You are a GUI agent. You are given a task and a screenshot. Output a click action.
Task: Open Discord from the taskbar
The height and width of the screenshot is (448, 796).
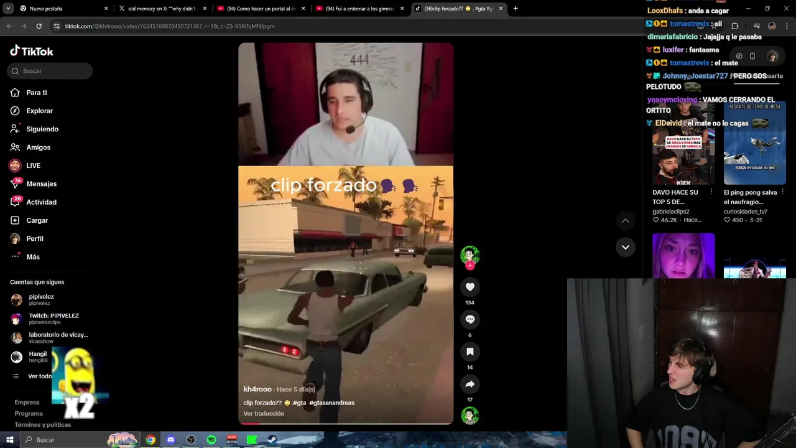click(x=171, y=440)
